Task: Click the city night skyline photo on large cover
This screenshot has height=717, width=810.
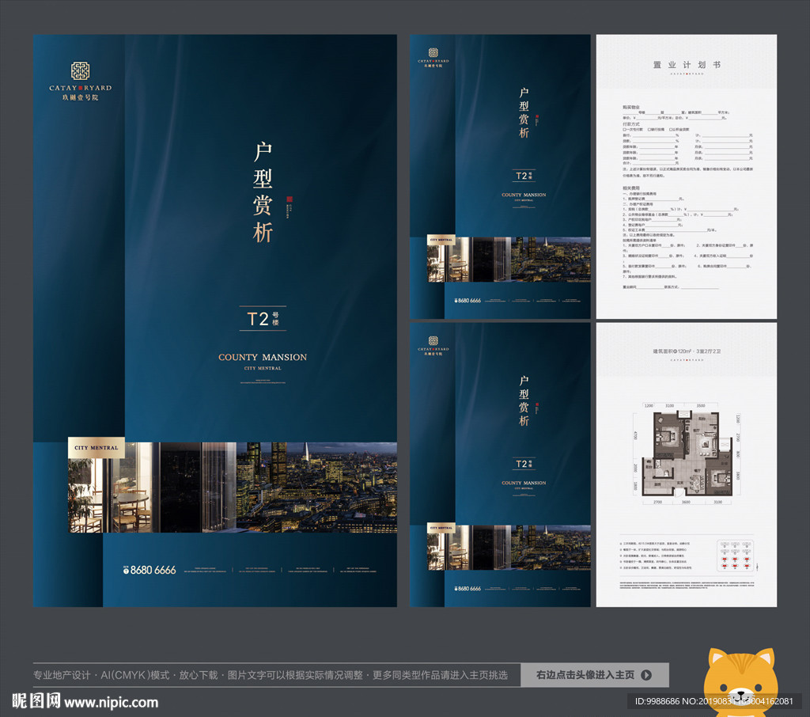Action: (x=316, y=487)
